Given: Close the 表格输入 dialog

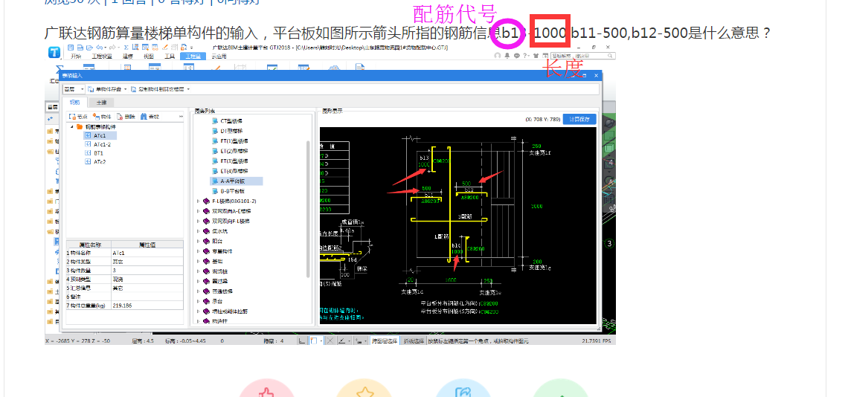Looking at the screenshot, I should coord(596,75).
